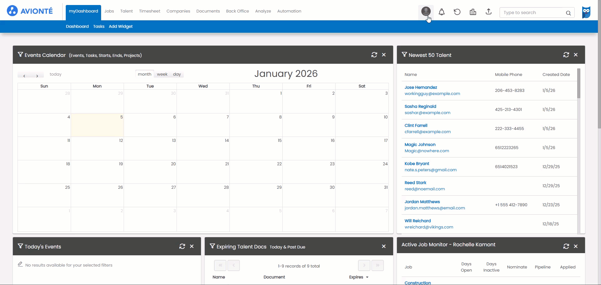Open Kobe Bryant talent profile
Viewport: 601px width, 285px height.
pos(417,164)
